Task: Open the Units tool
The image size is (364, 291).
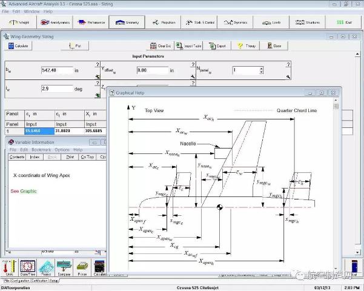Action: [9, 267]
